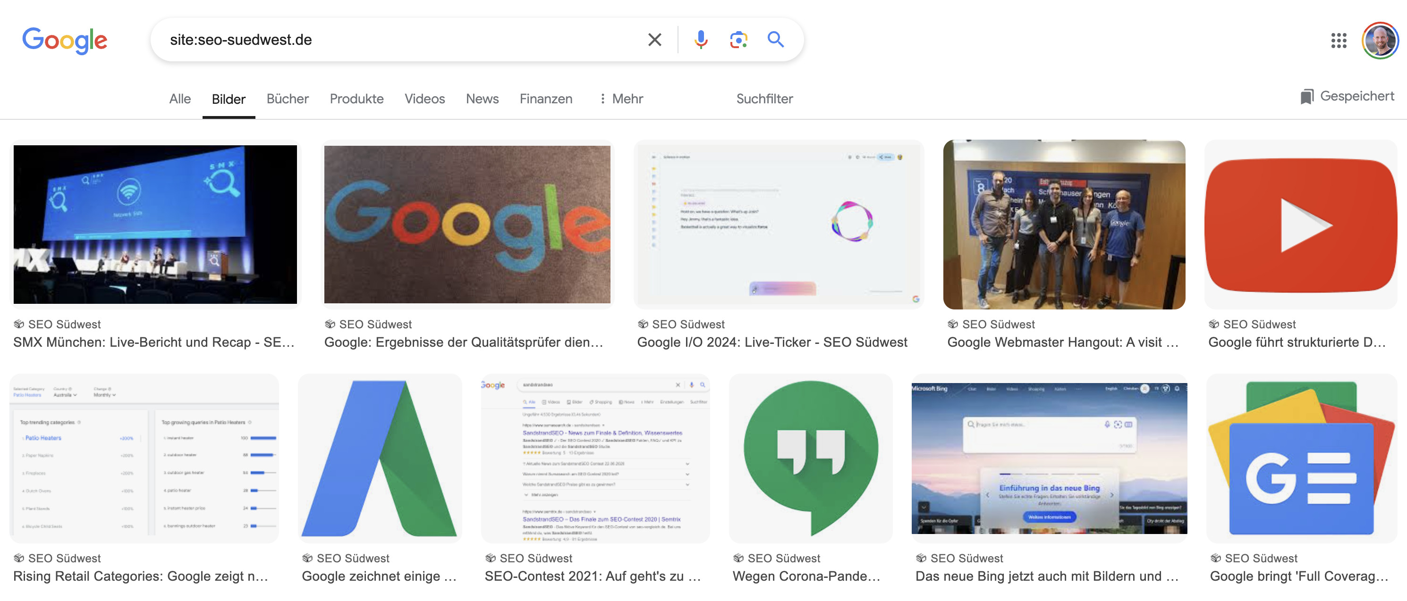Click the Google logo
Image resolution: width=1407 pixels, height=601 pixels.
tap(65, 40)
